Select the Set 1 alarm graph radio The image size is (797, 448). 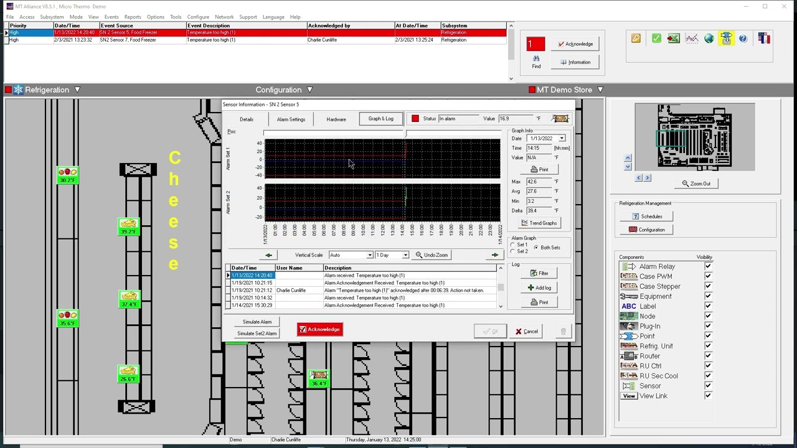(513, 245)
